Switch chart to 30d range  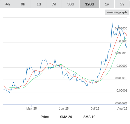click(x=70, y=4)
